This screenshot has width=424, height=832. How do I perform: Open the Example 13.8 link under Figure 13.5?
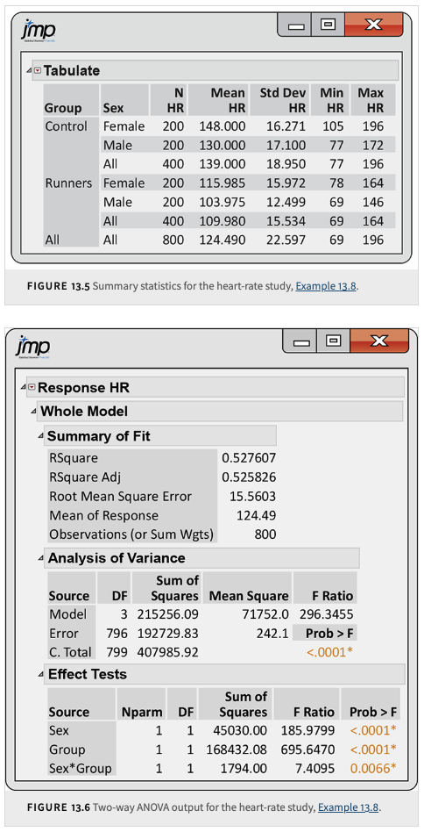point(327,286)
